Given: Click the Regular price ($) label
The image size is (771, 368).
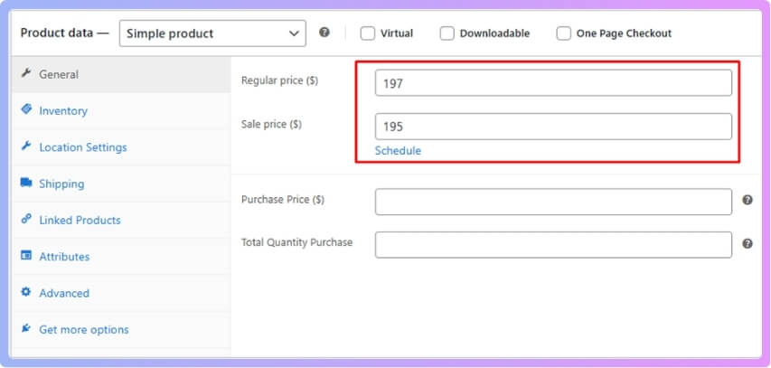Looking at the screenshot, I should [280, 80].
